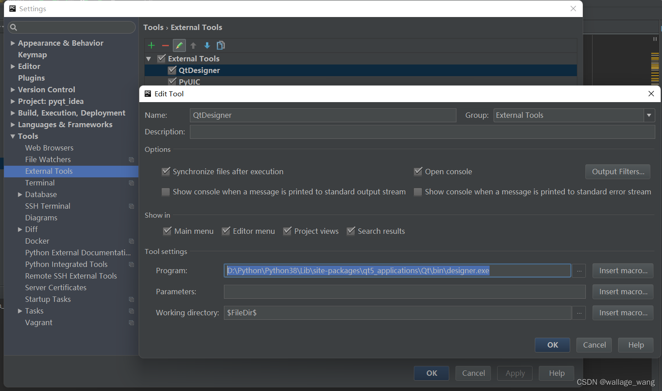Click Cancel in the Settings window
Viewport: 662px width, 391px height.
click(473, 373)
